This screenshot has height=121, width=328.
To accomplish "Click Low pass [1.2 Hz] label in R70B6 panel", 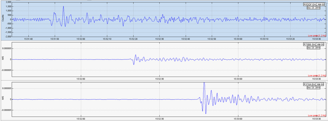I will click(x=317, y=76).
